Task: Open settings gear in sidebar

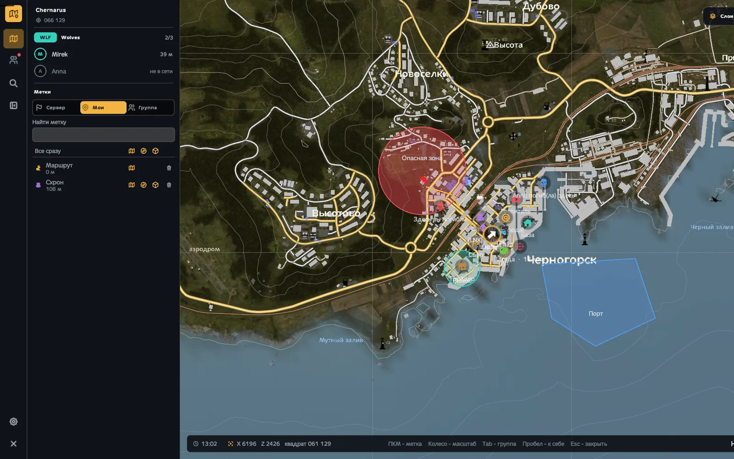Action: click(x=13, y=421)
